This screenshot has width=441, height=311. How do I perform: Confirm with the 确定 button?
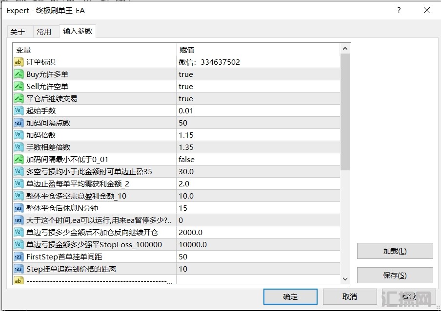click(x=290, y=296)
